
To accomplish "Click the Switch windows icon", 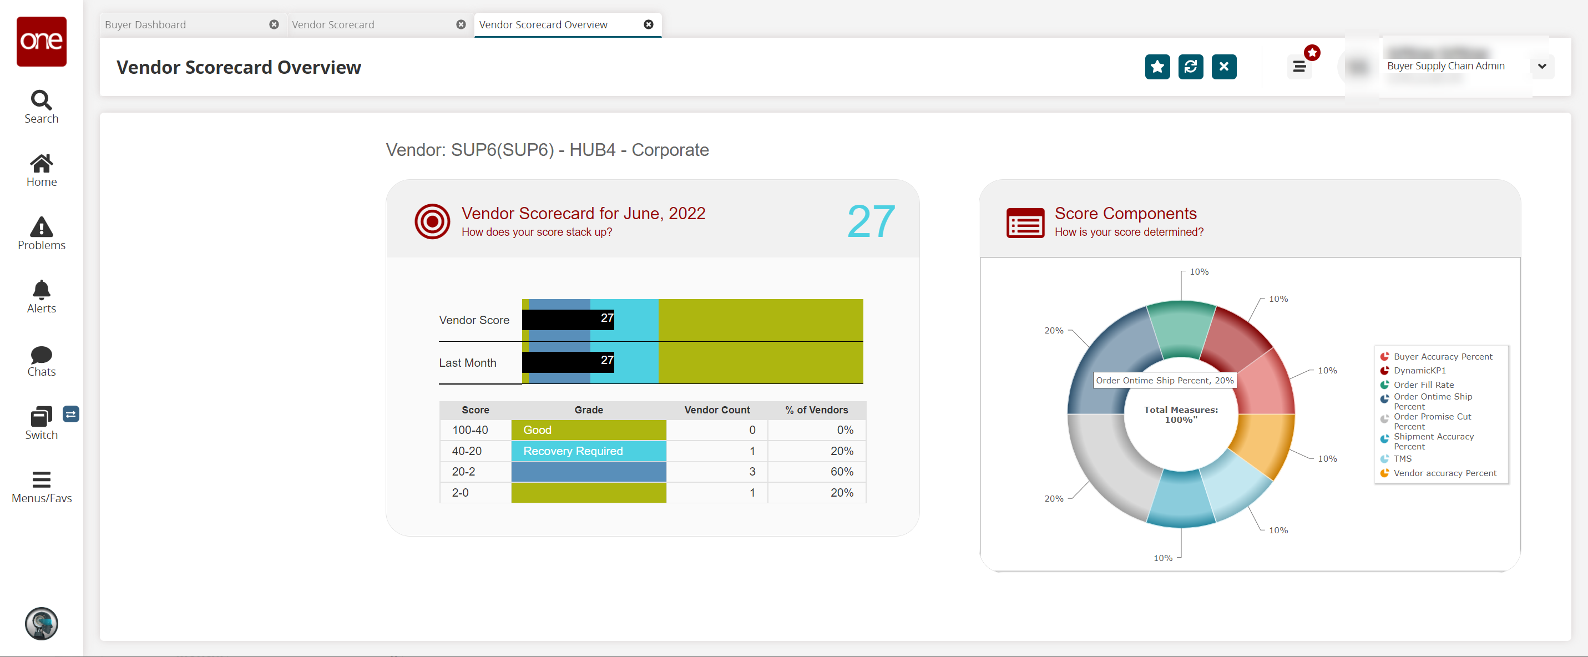I will [41, 417].
